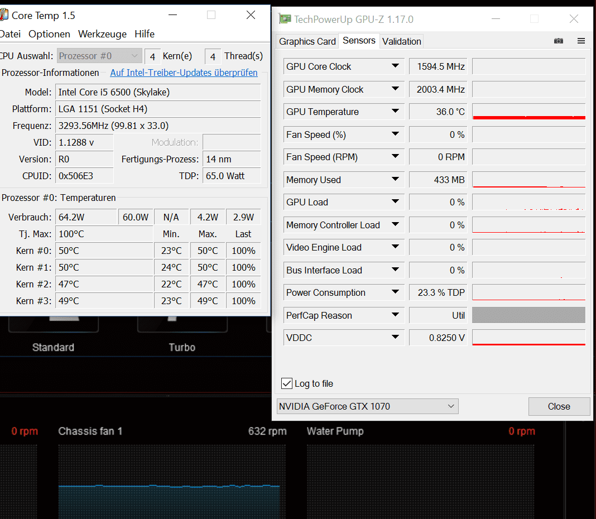
Task: Click the Frequenz value 3293.56MHz
Action: 158,126
